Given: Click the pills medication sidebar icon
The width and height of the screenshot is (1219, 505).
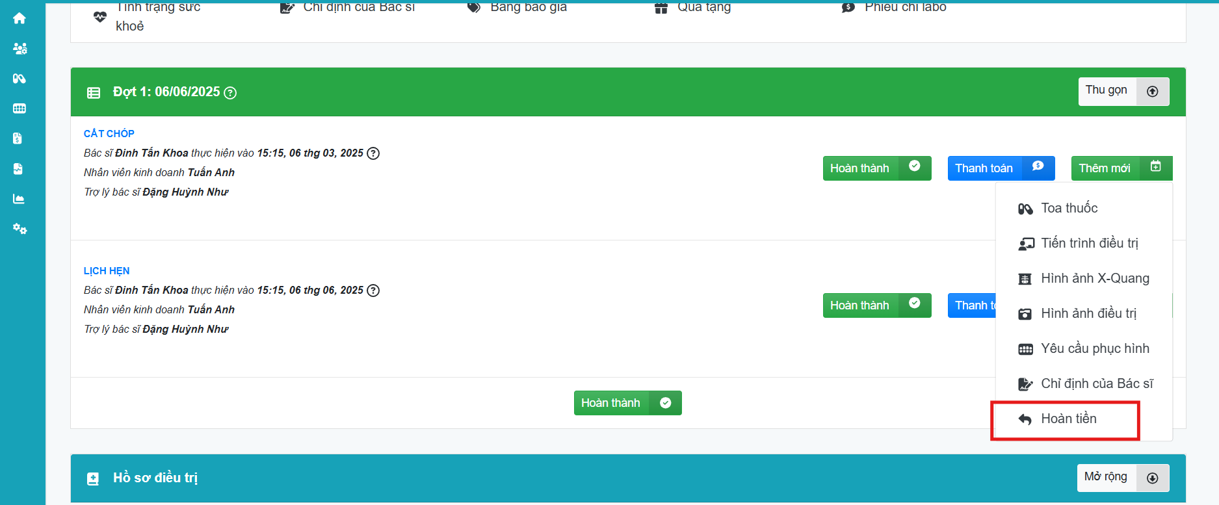Looking at the screenshot, I should pyautogui.click(x=20, y=79).
